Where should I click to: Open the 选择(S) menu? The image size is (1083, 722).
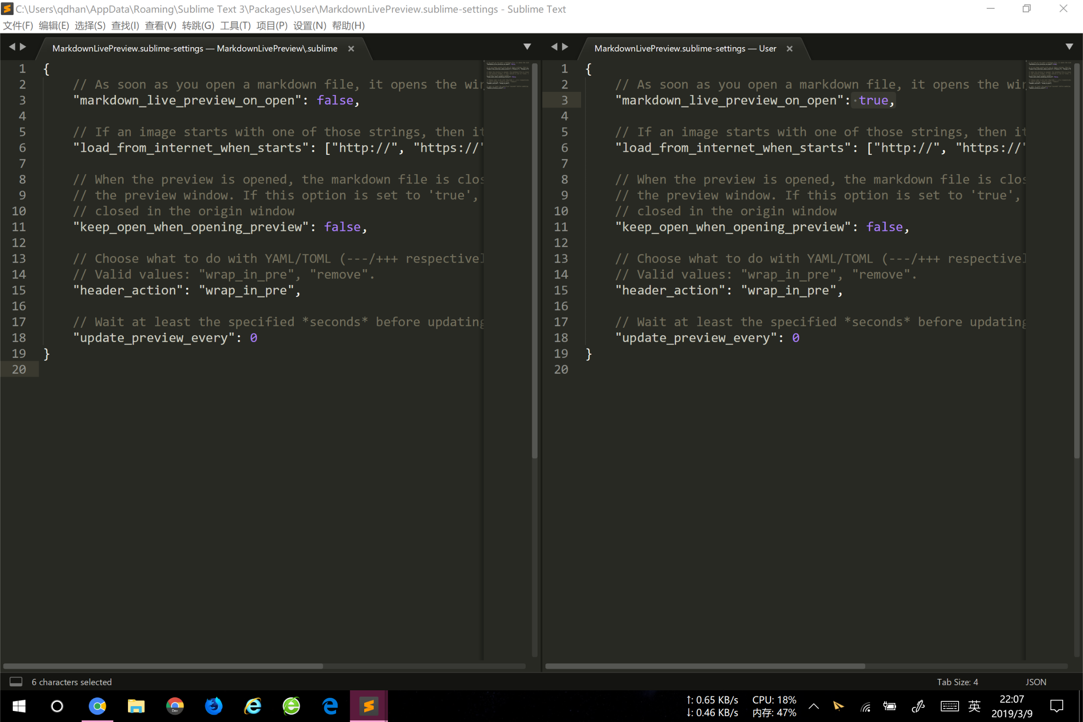90,26
